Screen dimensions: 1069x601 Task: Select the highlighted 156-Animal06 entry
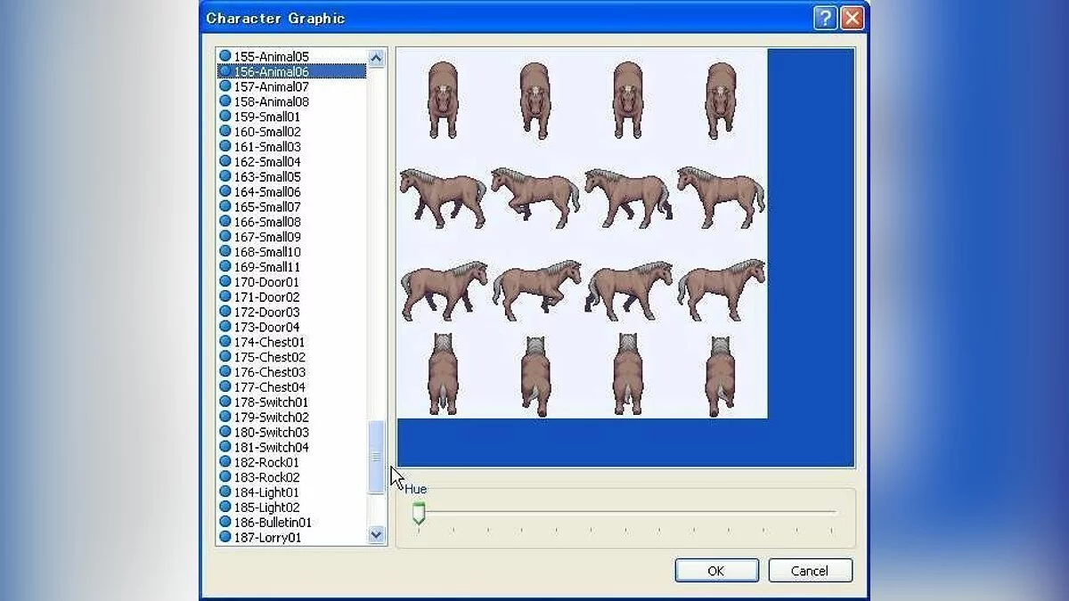point(292,71)
